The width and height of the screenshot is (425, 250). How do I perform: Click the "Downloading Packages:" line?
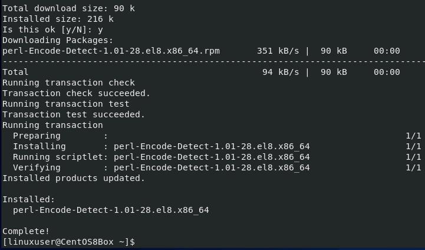57,40
